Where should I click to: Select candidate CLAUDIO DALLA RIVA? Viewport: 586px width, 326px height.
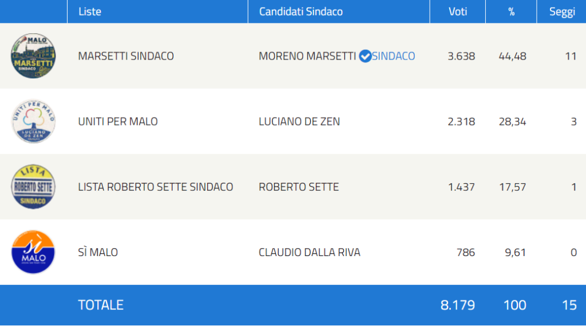pos(310,252)
